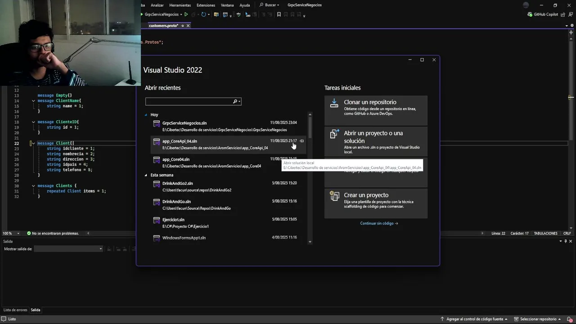Click Abrir un proyecto o una solución
This screenshot has width=576, height=324.
376,141
